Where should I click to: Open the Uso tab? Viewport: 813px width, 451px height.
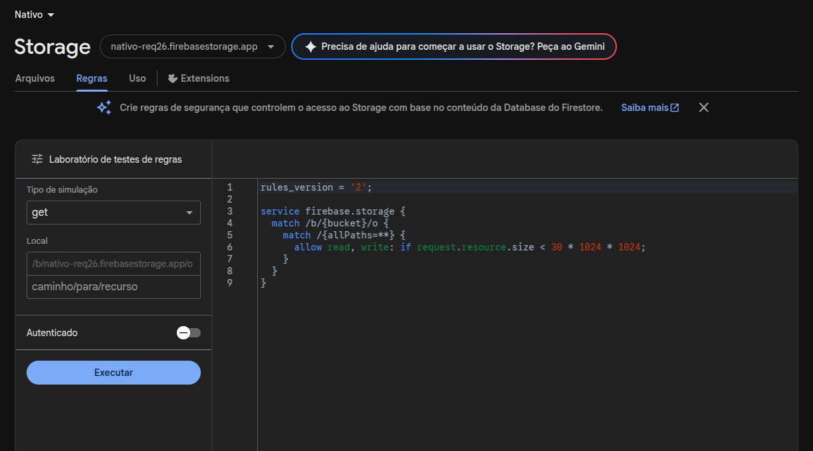(x=138, y=78)
